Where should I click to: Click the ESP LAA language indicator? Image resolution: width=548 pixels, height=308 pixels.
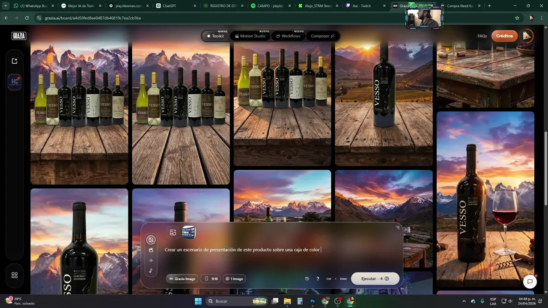pos(493,301)
